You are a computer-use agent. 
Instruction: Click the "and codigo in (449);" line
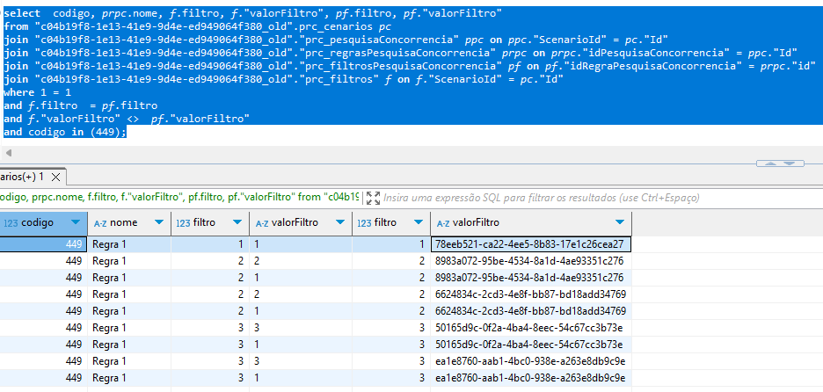65,132
